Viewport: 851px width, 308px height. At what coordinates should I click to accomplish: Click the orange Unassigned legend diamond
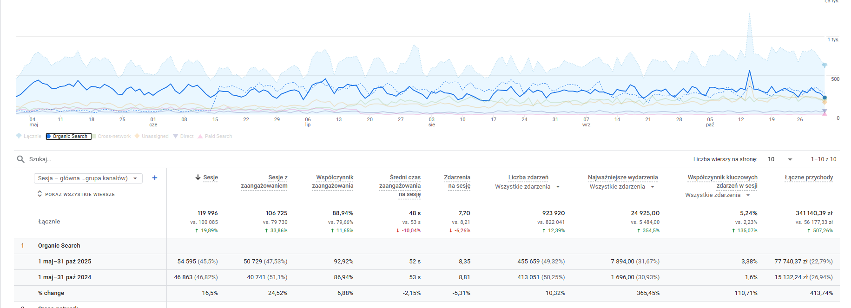click(x=137, y=136)
